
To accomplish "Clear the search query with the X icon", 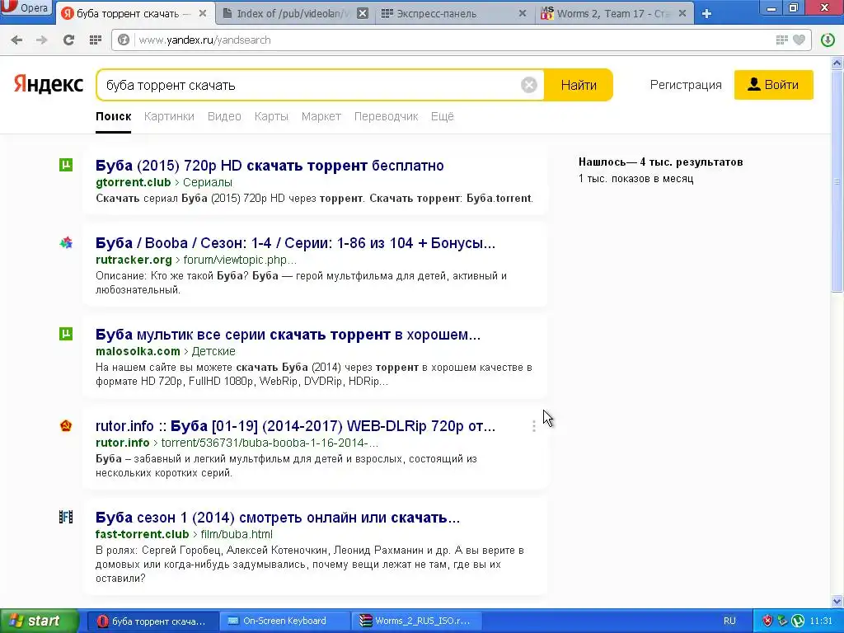I will [529, 85].
